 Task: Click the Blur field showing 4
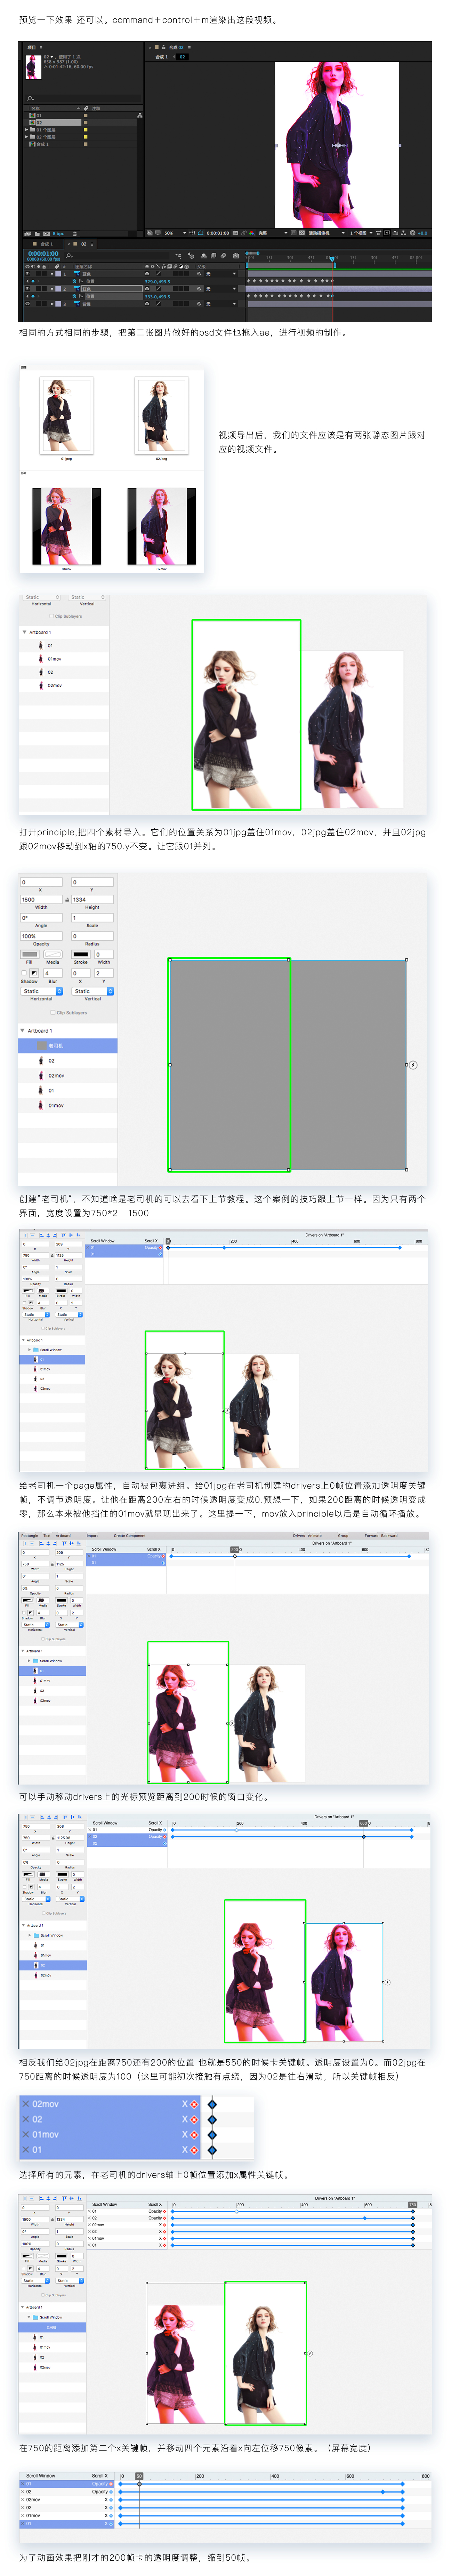pyautogui.click(x=53, y=973)
